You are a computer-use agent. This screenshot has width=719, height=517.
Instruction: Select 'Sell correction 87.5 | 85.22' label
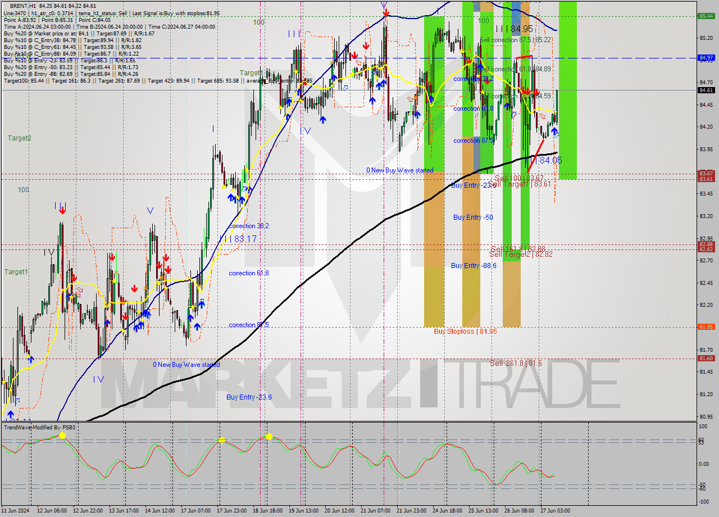(x=516, y=40)
